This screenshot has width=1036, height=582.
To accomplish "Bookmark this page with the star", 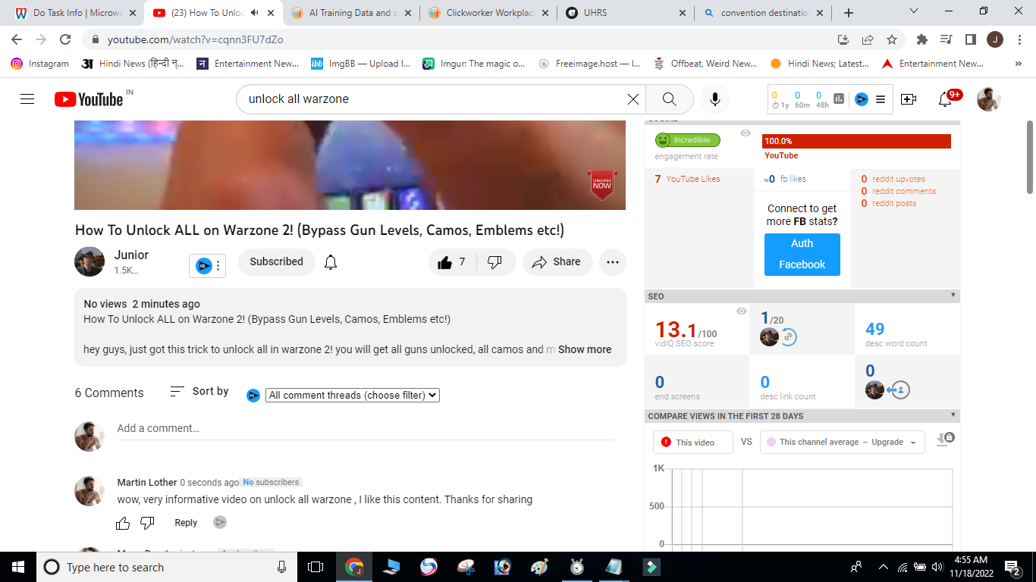I will click(892, 39).
